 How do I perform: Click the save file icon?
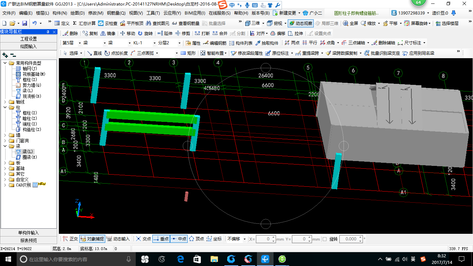tap(25, 23)
